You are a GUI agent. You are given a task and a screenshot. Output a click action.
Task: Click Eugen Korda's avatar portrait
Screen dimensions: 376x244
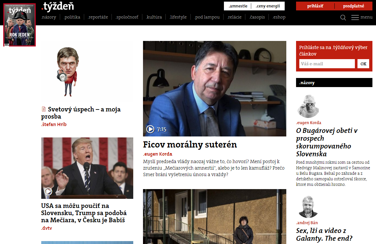[308, 106]
